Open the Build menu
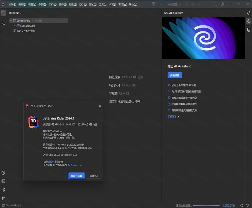 coord(73,4)
